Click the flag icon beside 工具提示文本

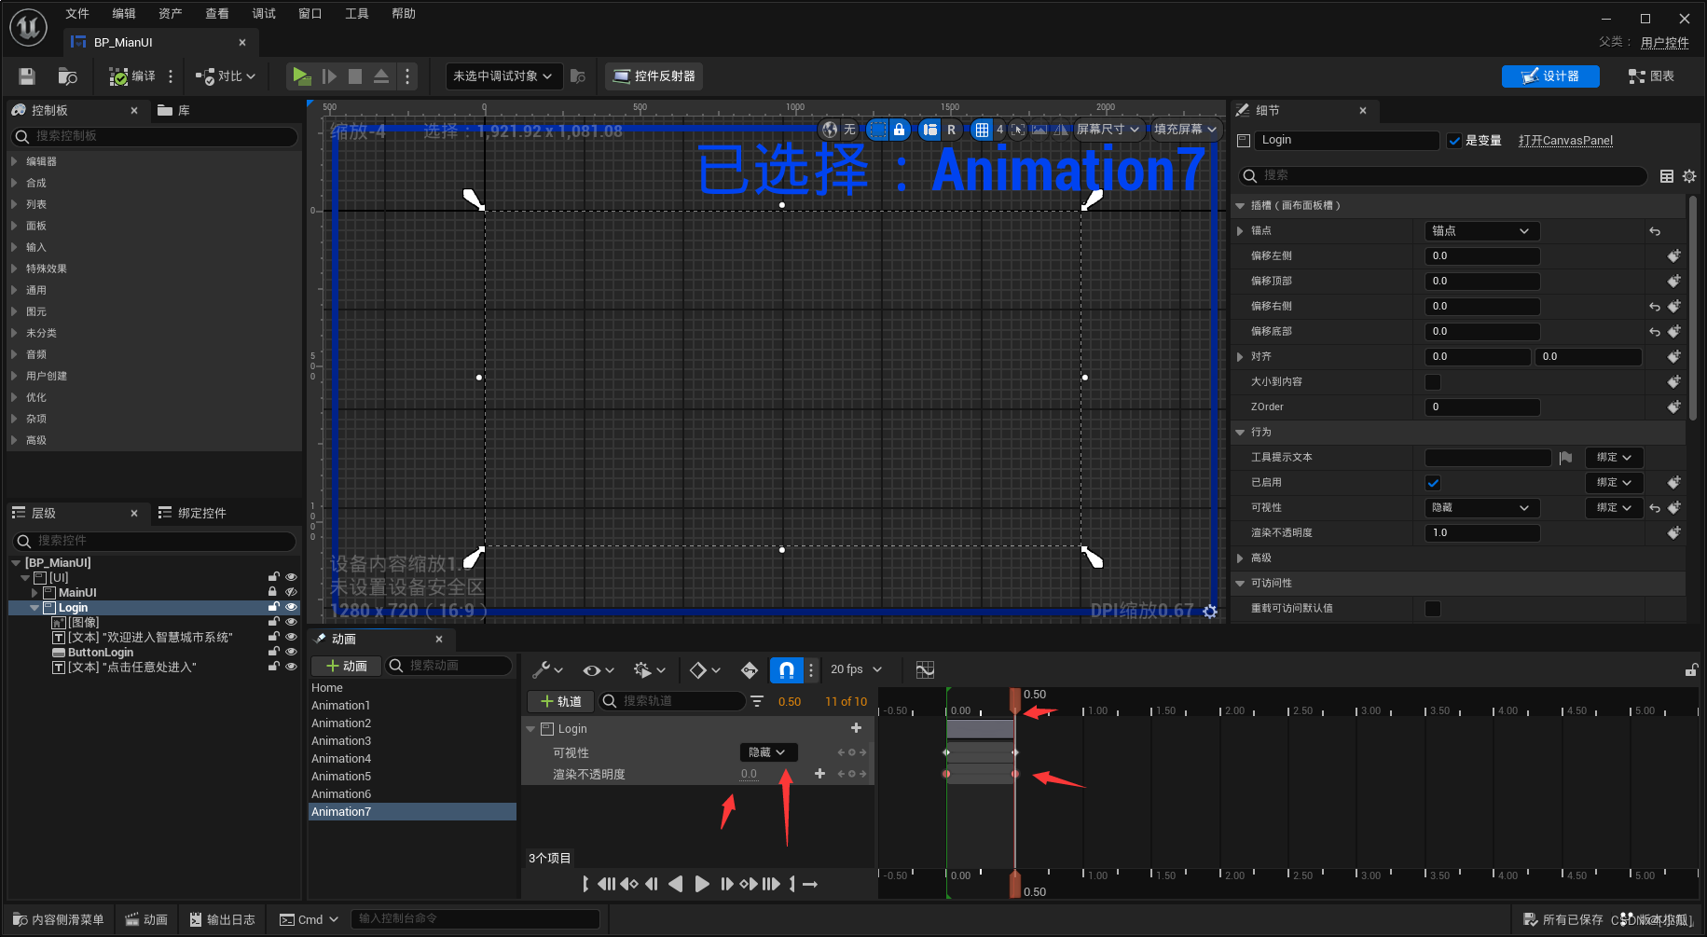coord(1565,458)
